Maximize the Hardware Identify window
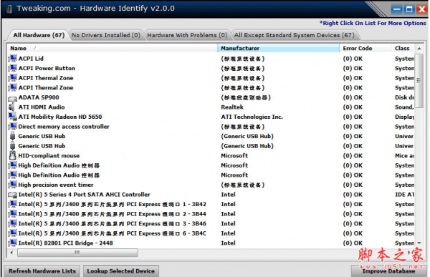The image size is (430, 277). pyautogui.click(x=409, y=9)
